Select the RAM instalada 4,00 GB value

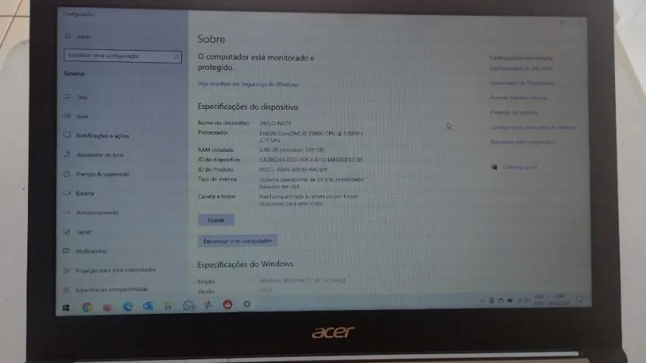(x=292, y=150)
